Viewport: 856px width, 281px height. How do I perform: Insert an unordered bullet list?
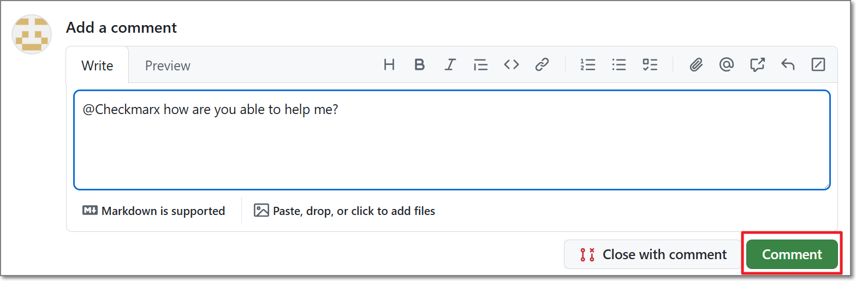click(x=619, y=65)
